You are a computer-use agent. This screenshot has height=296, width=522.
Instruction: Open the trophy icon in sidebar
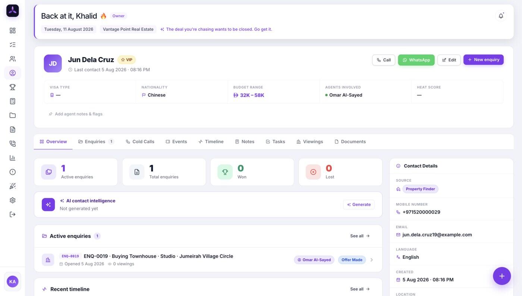13,87
